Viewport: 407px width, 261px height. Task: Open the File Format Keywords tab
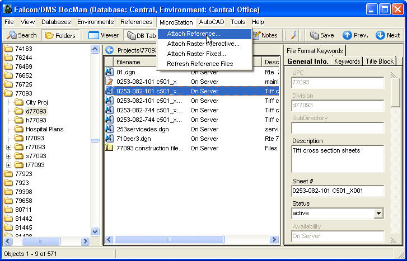[x=314, y=51]
